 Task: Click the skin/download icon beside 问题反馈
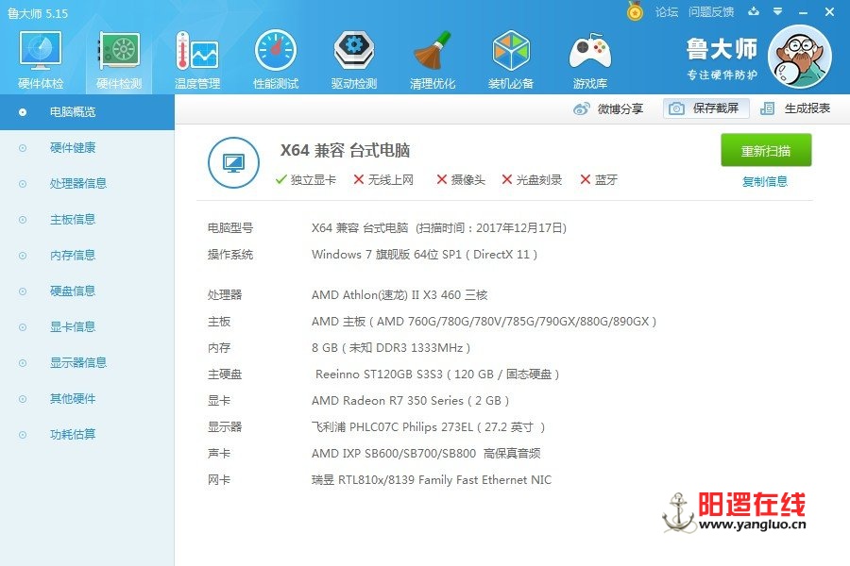pos(754,11)
